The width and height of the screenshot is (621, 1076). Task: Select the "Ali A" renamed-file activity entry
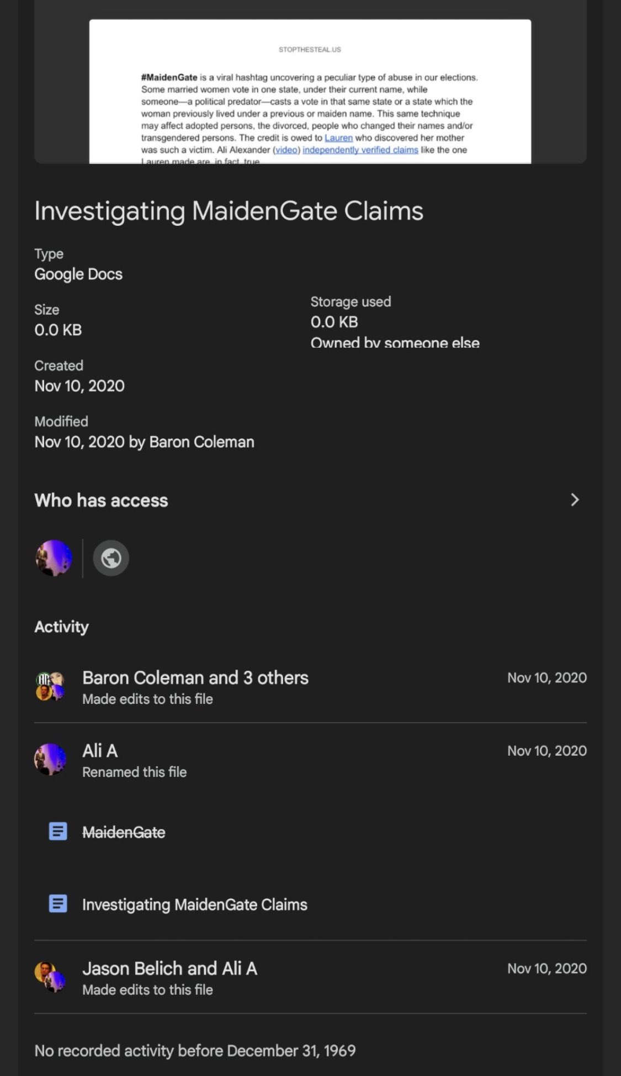point(100,751)
